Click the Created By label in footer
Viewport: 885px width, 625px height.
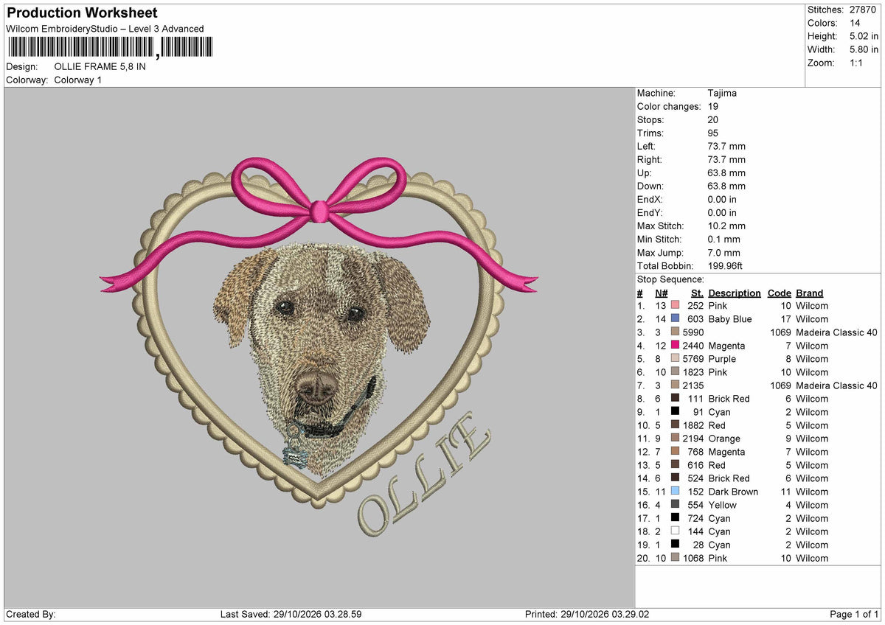30,614
